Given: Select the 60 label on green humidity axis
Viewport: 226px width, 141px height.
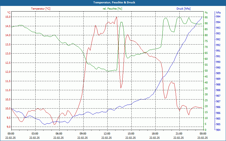Looking at the screenshot, I should coord(206,59).
